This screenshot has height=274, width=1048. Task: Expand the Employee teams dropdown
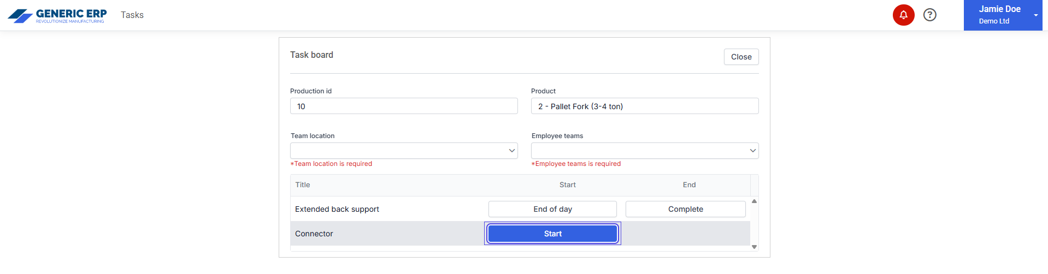point(644,151)
